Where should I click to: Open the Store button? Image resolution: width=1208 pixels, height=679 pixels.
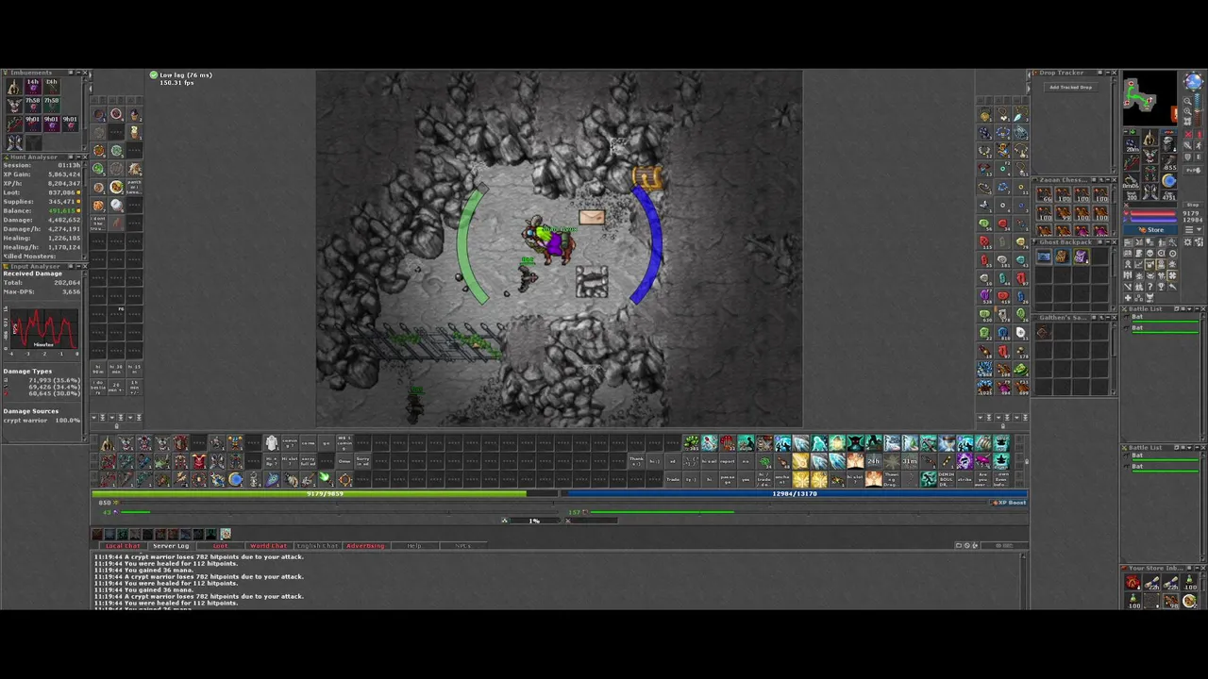pos(1150,230)
